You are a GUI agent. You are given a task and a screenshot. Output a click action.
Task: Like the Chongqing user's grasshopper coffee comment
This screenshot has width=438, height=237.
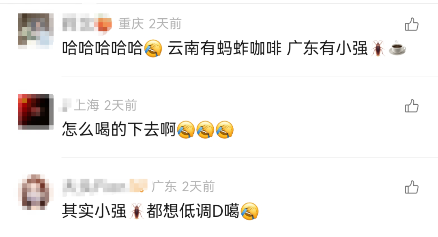pos(412,24)
